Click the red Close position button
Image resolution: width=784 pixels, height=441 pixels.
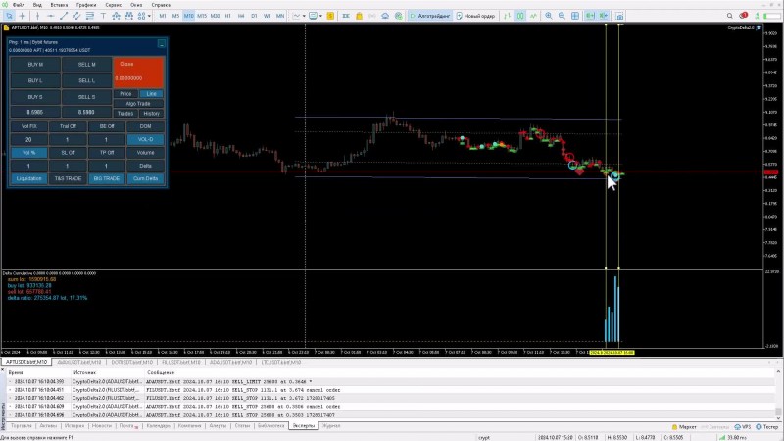pyautogui.click(x=138, y=72)
